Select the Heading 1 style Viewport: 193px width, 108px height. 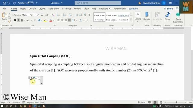(123, 17)
